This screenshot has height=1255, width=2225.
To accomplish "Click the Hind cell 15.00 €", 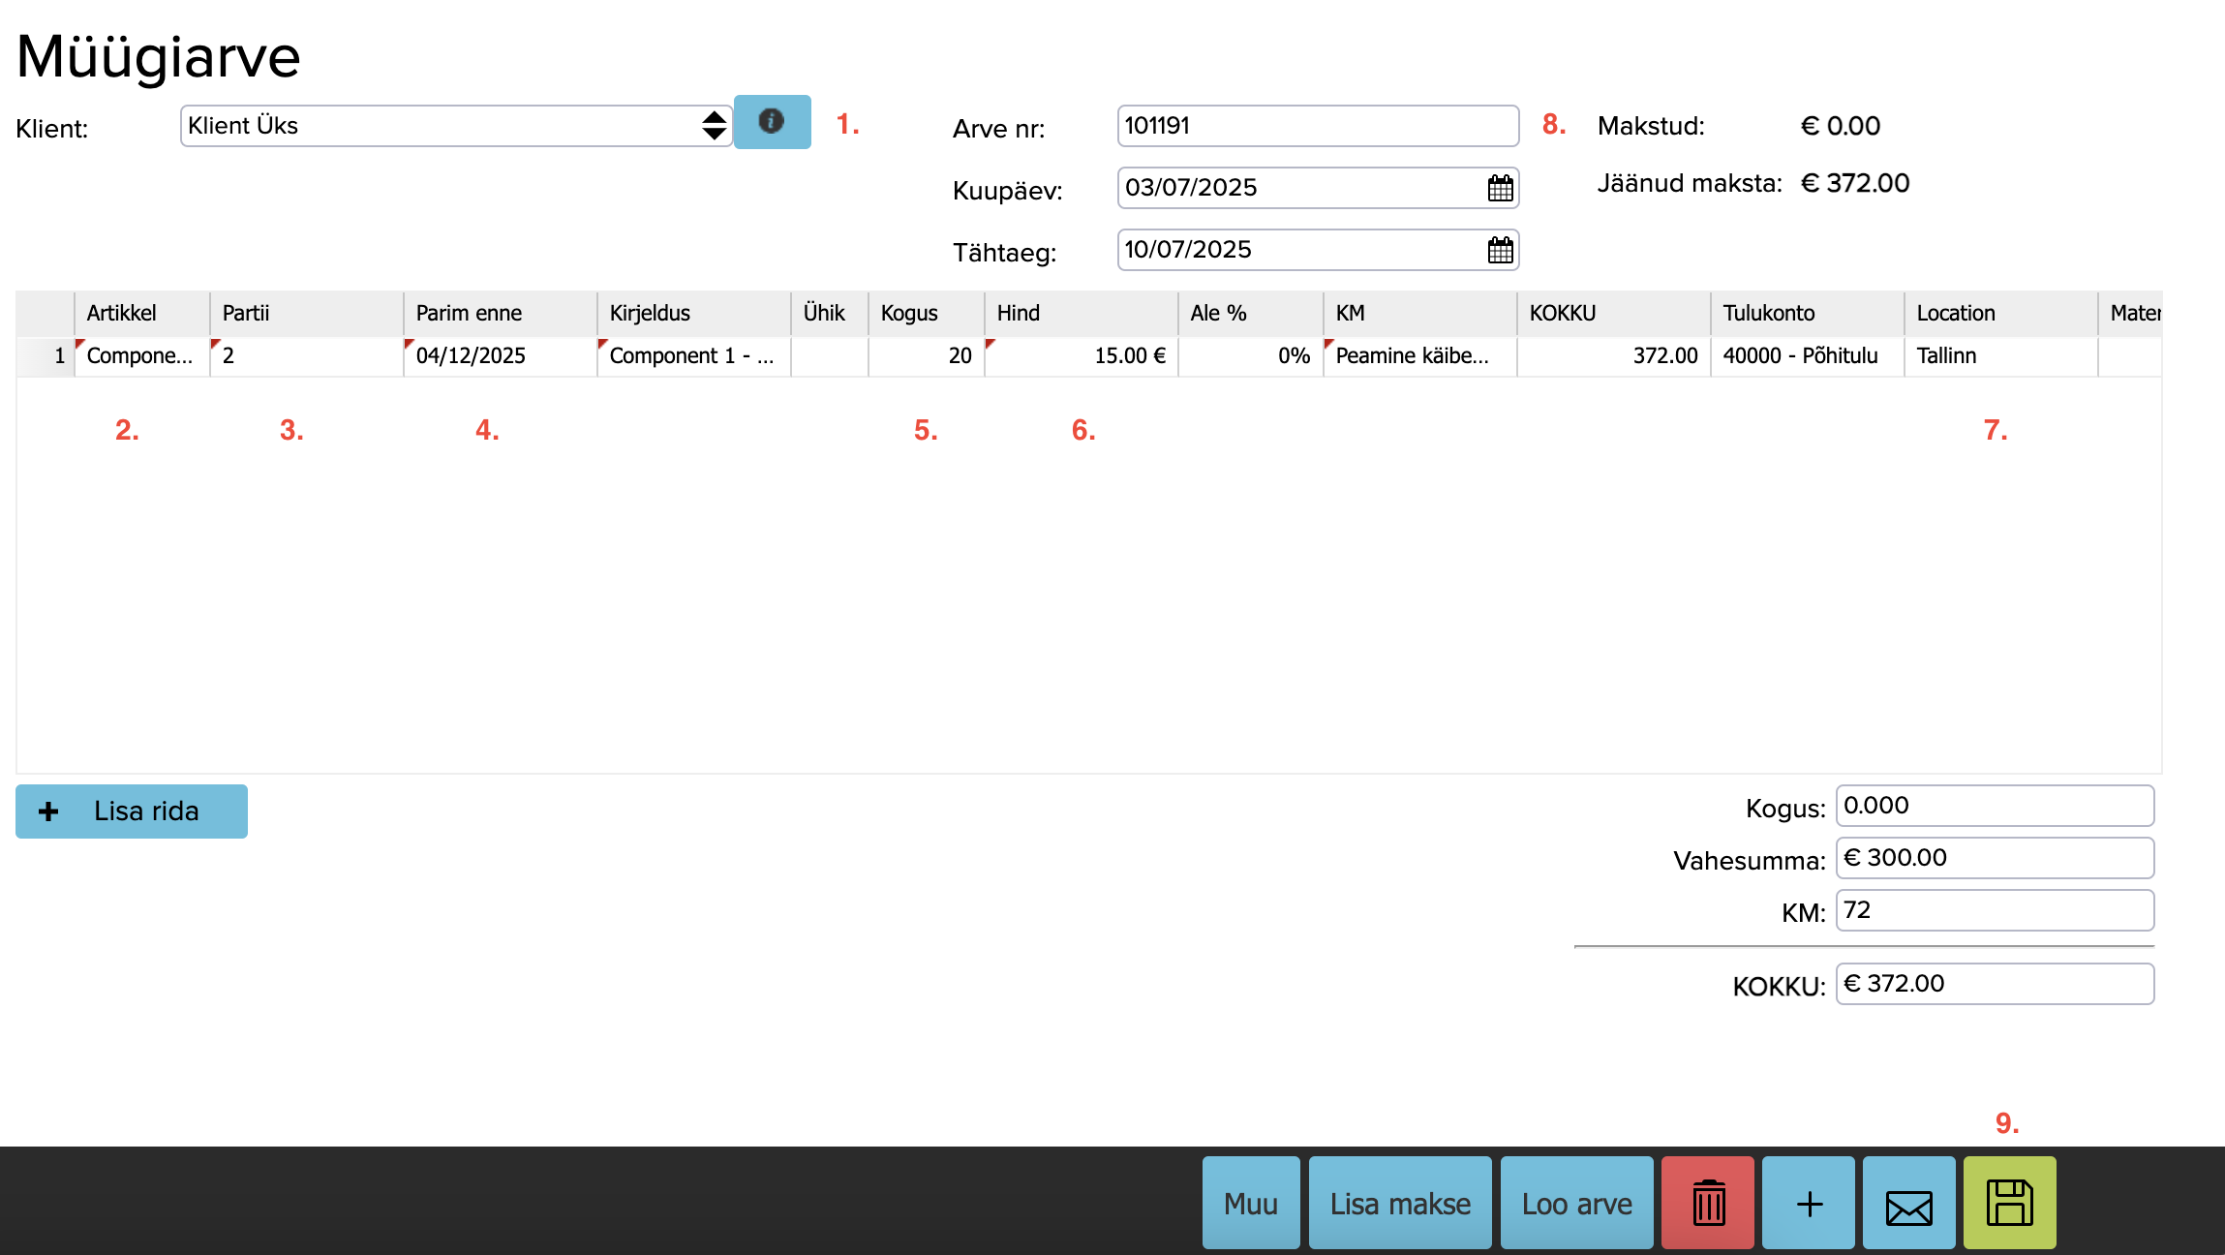I will tap(1081, 356).
